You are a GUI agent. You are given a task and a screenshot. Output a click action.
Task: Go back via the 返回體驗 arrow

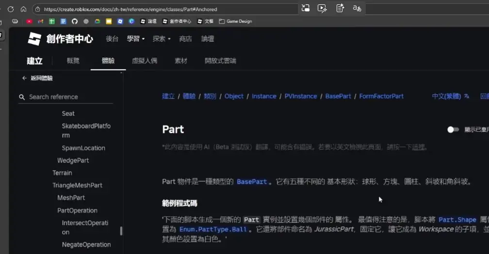tap(24, 78)
